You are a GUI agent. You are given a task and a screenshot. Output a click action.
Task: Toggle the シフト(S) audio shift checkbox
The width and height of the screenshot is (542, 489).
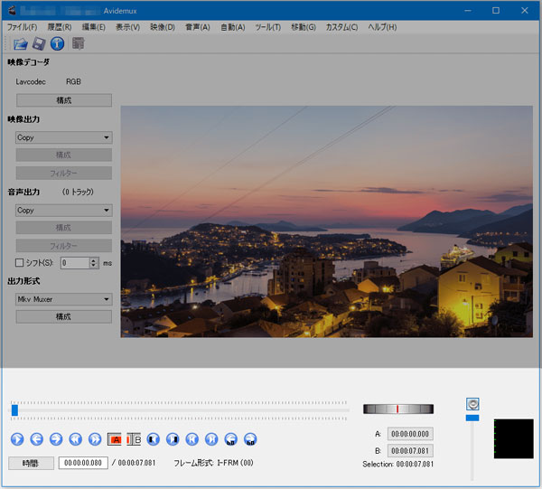(x=21, y=263)
